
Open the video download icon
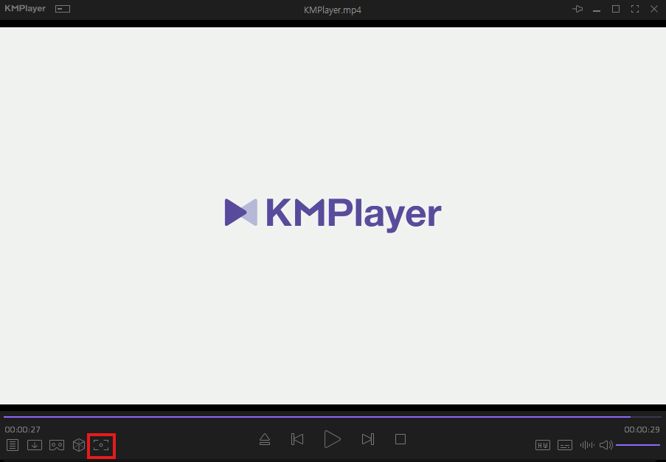coord(35,445)
